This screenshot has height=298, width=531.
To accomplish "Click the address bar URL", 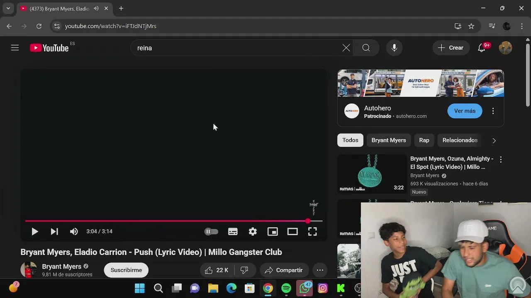I will tap(111, 26).
